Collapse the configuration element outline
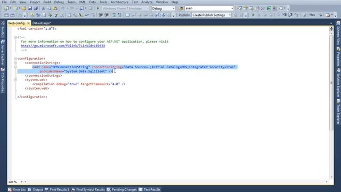The width and height of the screenshot is (341, 192). (x=15, y=59)
